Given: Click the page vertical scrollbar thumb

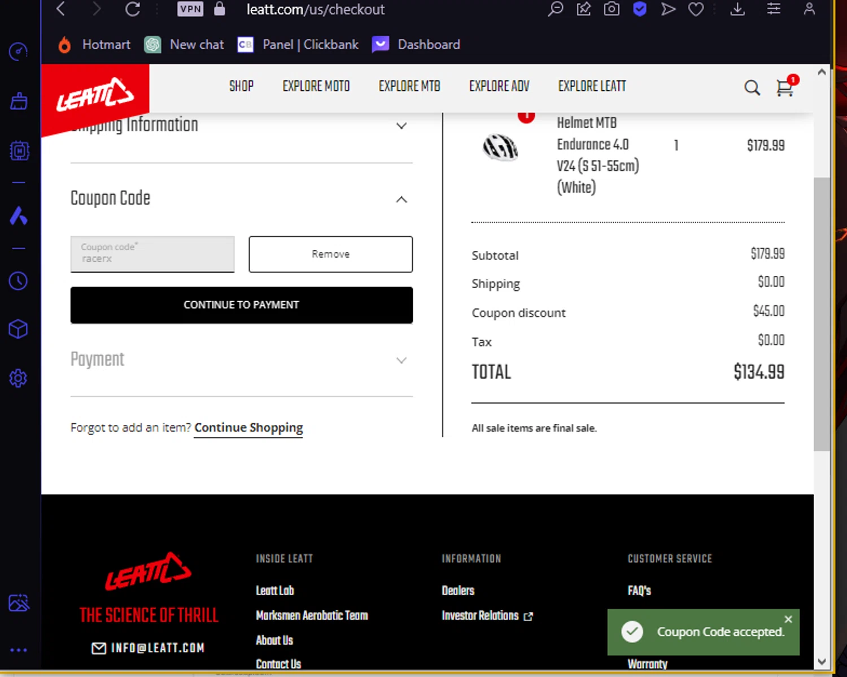Looking at the screenshot, I should tap(822, 314).
